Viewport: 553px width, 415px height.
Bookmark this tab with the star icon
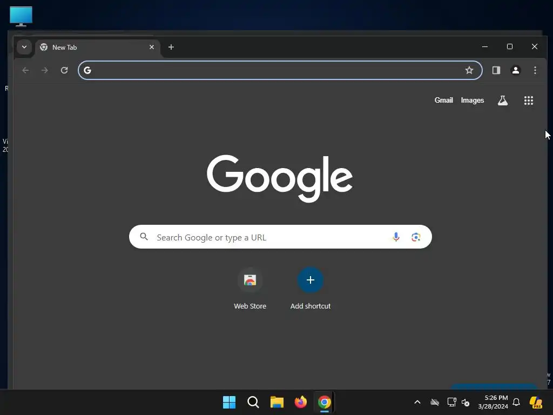(469, 70)
